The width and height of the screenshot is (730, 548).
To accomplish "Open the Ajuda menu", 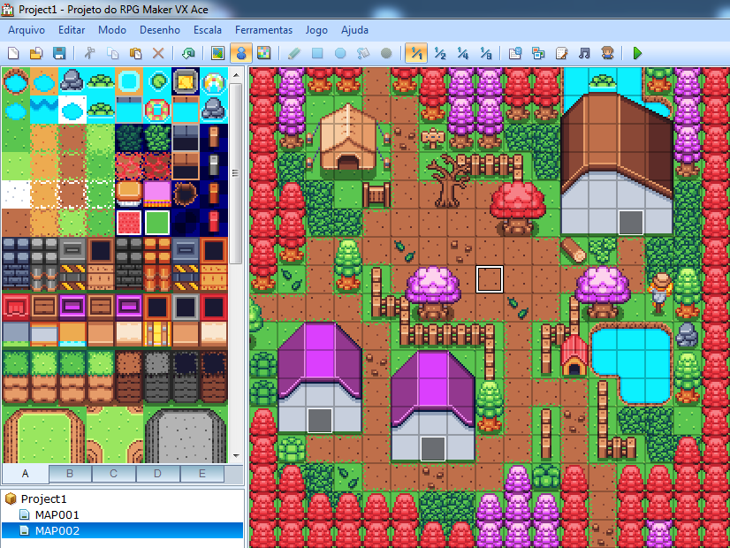I will click(x=354, y=30).
